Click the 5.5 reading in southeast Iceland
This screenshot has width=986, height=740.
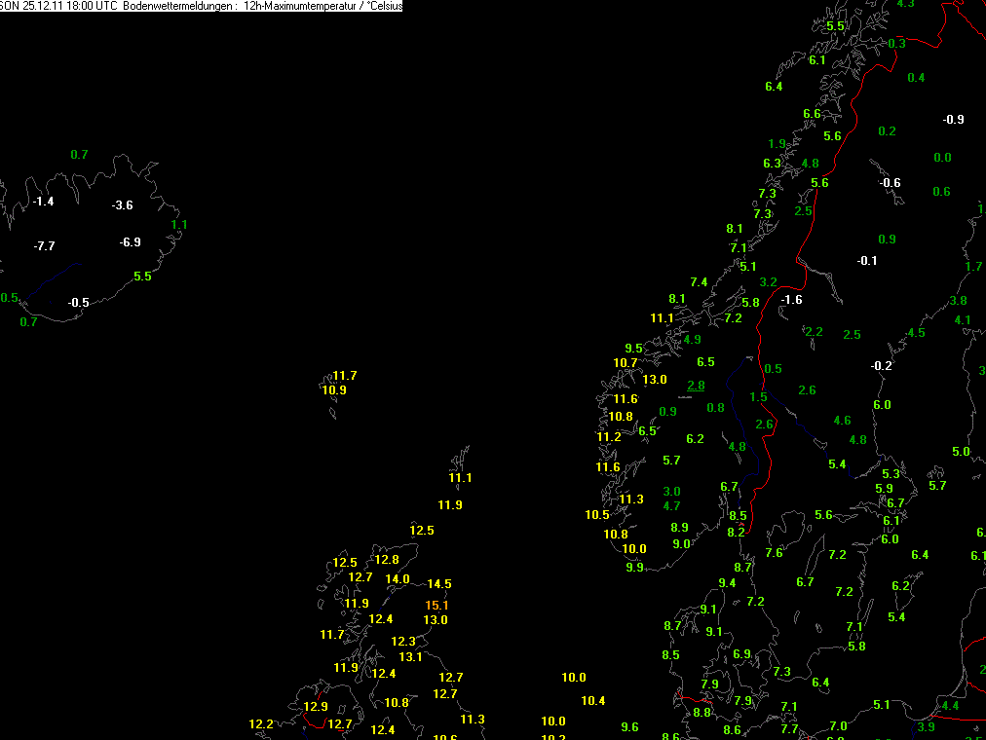click(x=142, y=277)
